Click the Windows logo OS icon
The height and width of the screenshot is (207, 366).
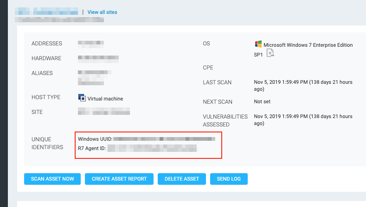click(x=258, y=44)
